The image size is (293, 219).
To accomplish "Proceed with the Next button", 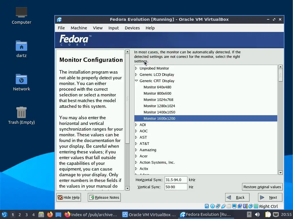I will tap(270, 197).
